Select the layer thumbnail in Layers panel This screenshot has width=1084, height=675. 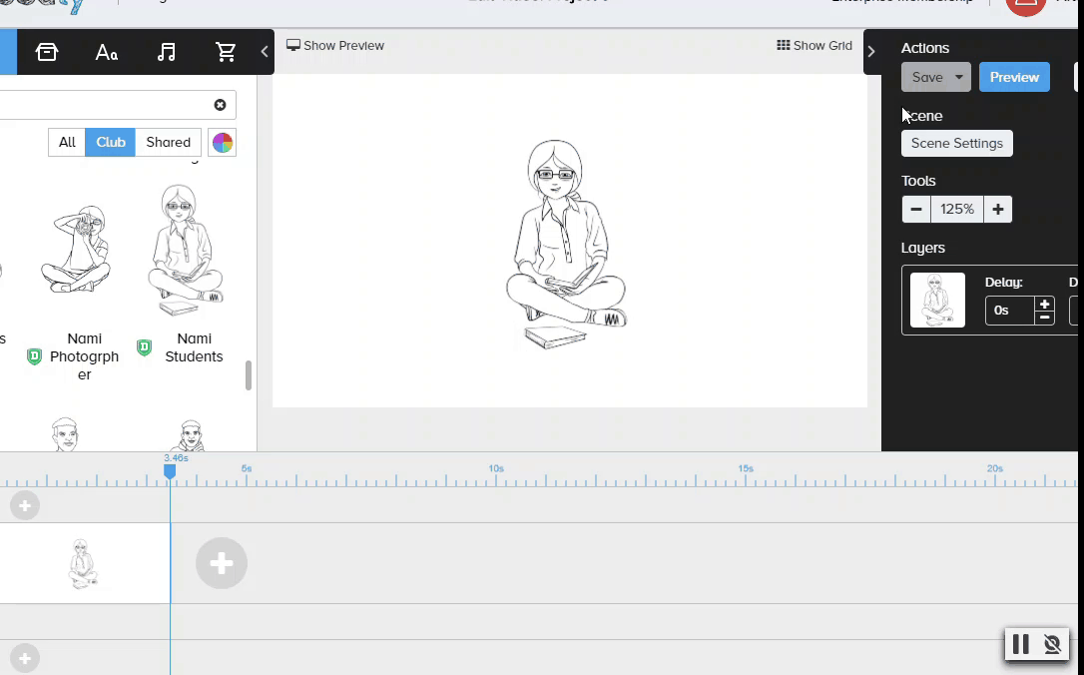(937, 301)
